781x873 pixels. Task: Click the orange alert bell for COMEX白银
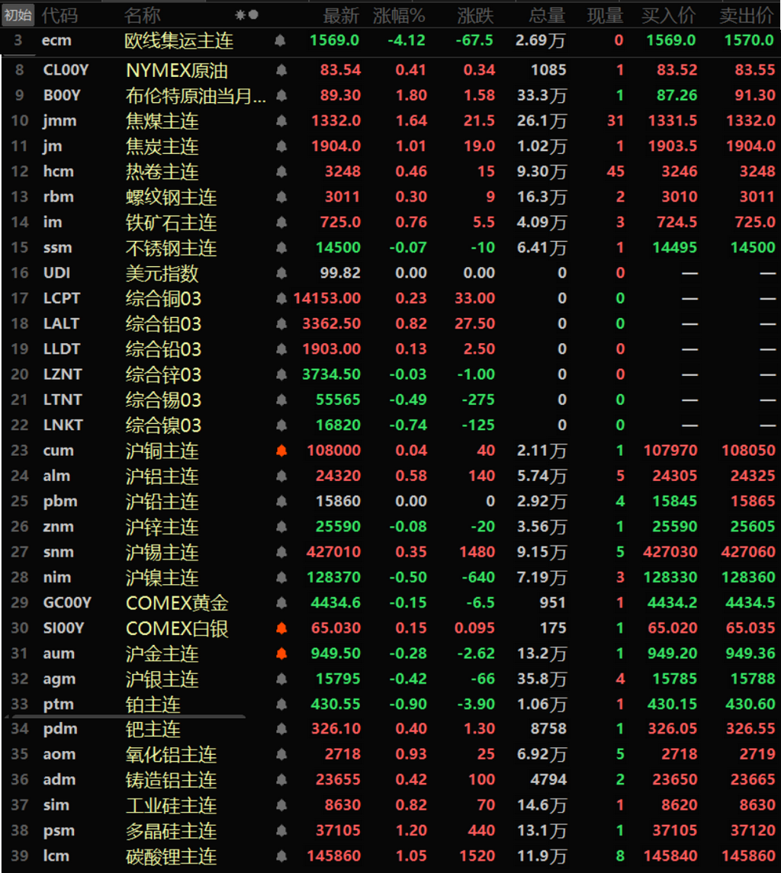pyautogui.click(x=282, y=628)
